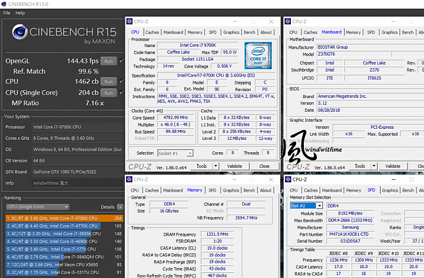Click the CPU-Z icon in the Memory window's title bar
Image resolution: width=424 pixels, height=278 pixels.
coord(129,179)
